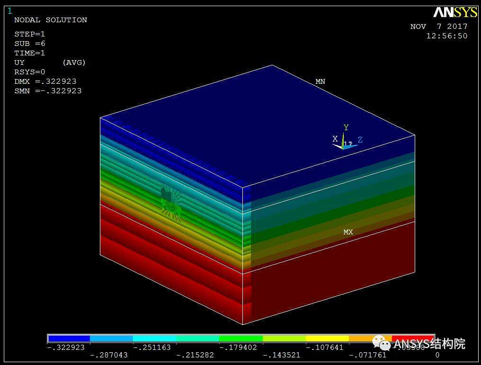Click the 'SUB =6' label

(29, 44)
